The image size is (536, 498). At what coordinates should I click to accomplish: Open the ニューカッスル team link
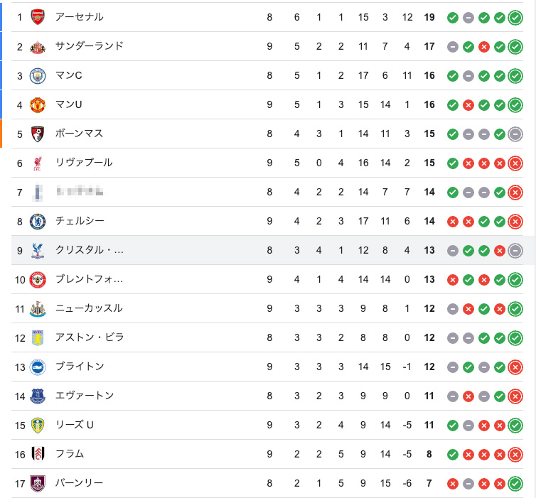[89, 308]
